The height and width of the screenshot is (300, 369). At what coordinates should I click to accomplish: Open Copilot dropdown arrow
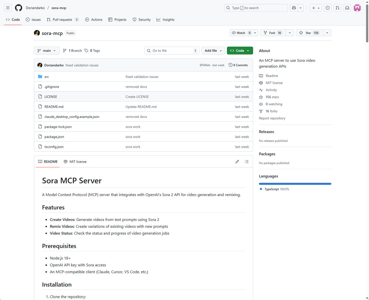coord(301,8)
